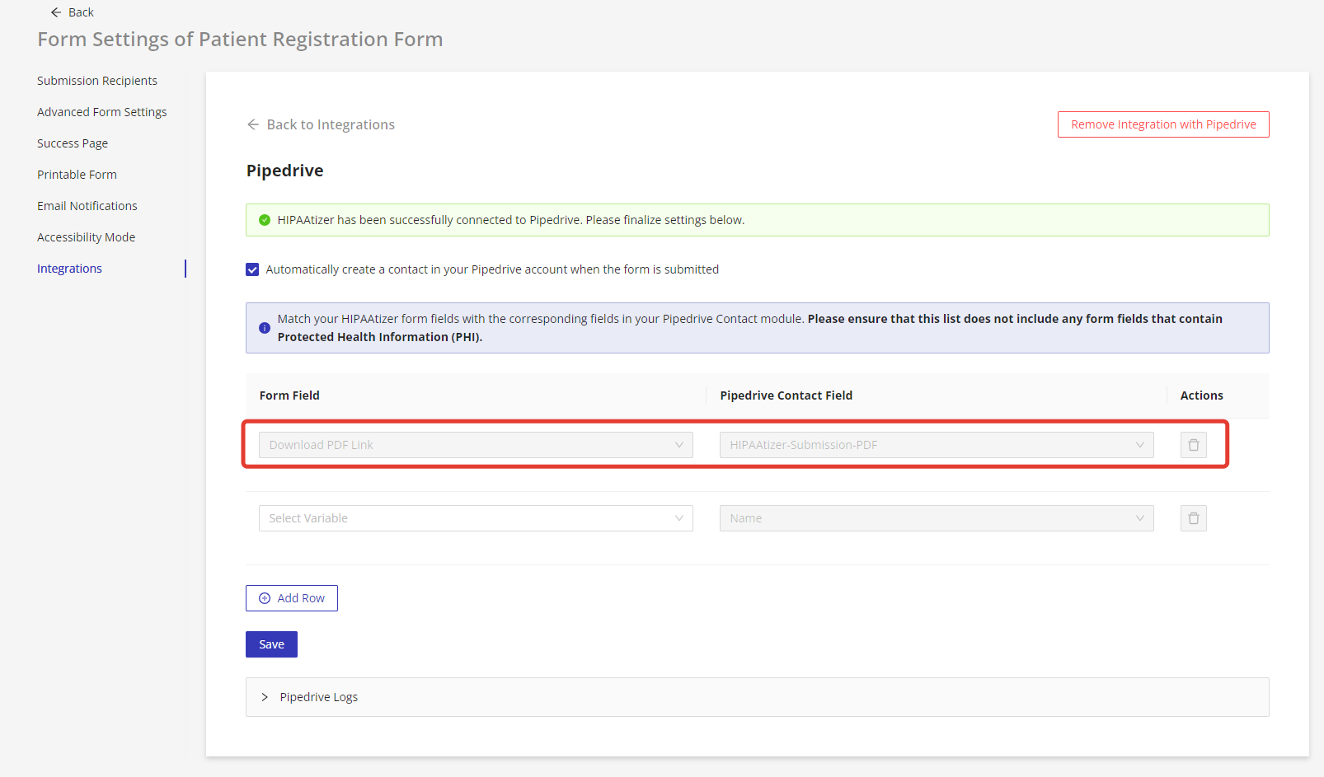Screen dimensions: 1324x777
Task: Open Email Notifications settings
Action: pos(87,206)
